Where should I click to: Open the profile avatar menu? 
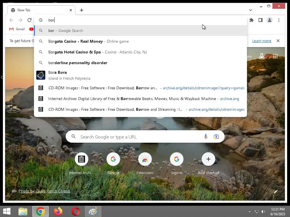pyautogui.click(x=270, y=20)
